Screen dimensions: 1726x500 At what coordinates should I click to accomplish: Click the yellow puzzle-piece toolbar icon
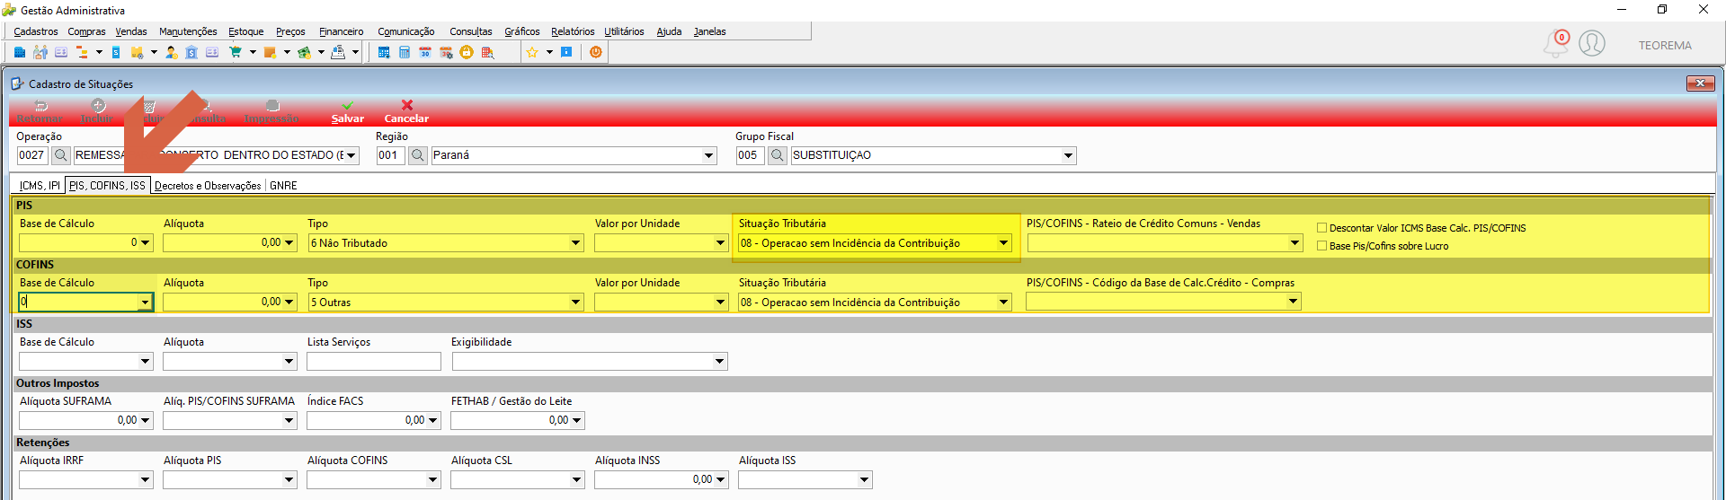[137, 52]
